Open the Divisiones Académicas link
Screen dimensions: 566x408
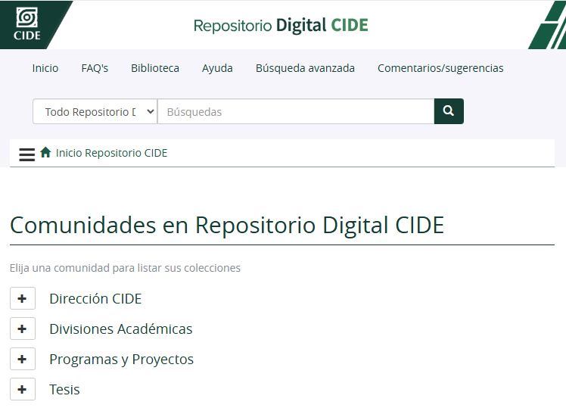120,329
